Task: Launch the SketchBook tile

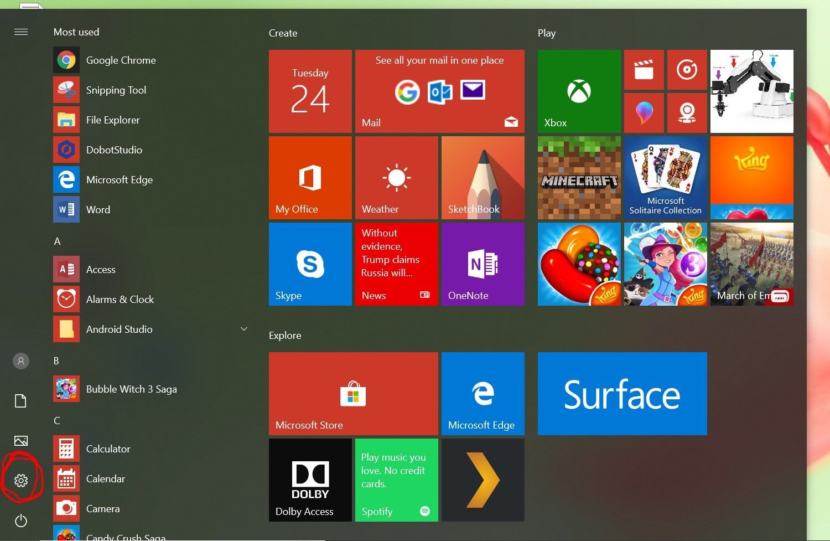Action: pyautogui.click(x=483, y=178)
